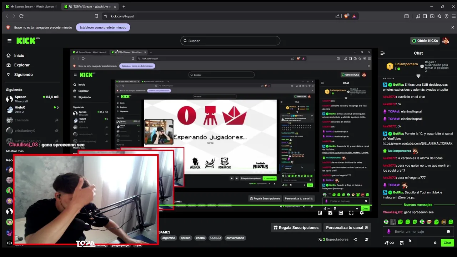Image resolution: width=457 pixels, height=257 pixels.
Task: Open the Brave Shields lion icon
Action: click(x=346, y=16)
